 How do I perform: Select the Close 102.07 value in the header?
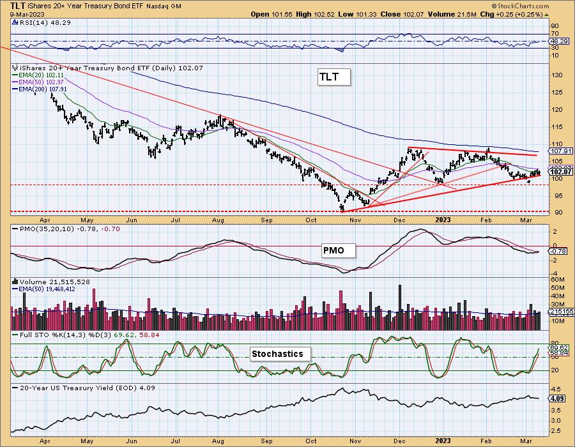point(402,14)
